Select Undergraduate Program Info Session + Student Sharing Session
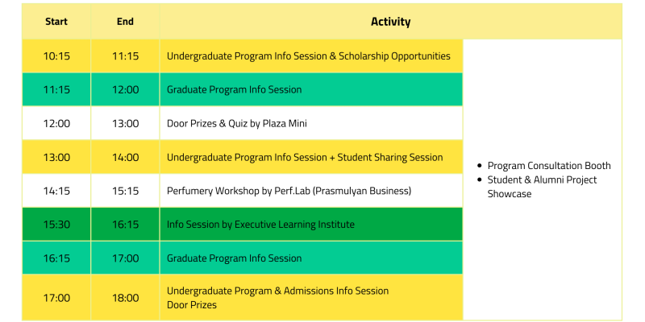 click(305, 157)
